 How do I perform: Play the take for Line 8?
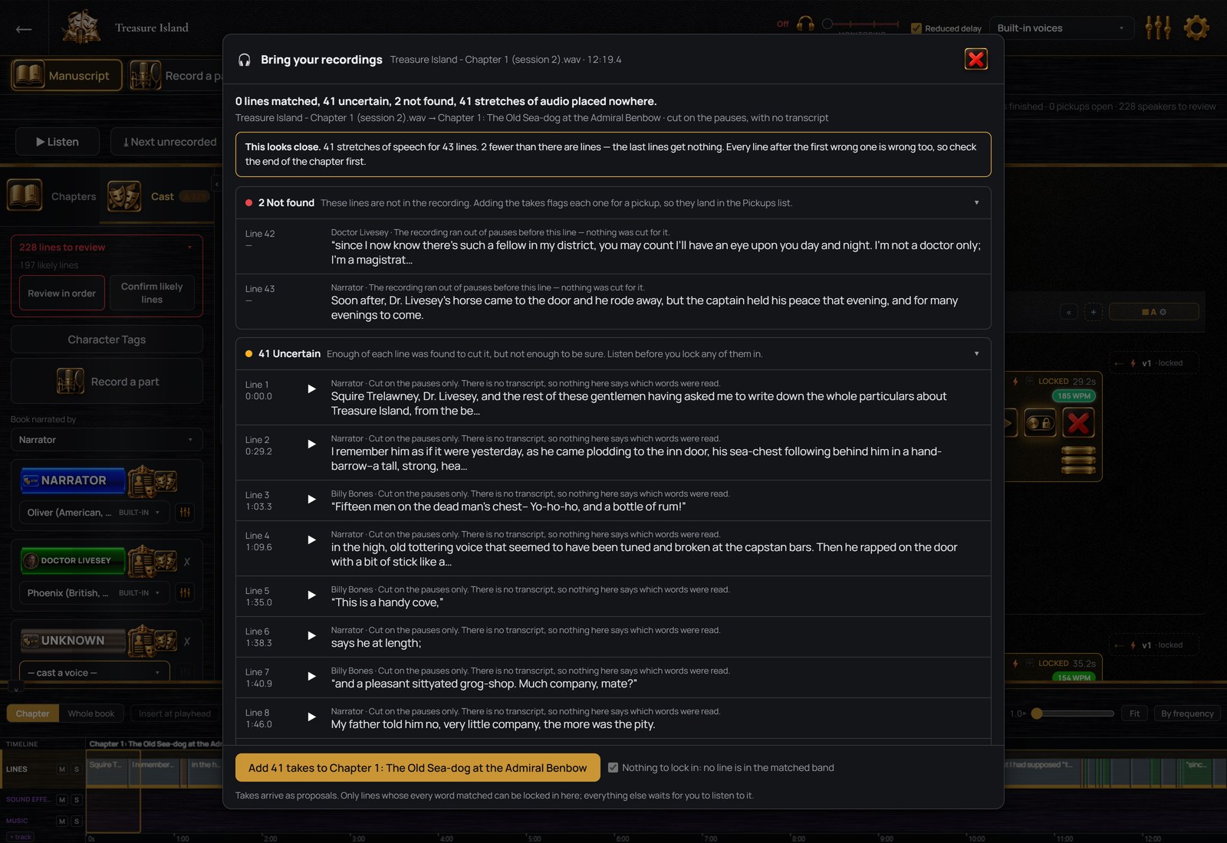tap(311, 717)
